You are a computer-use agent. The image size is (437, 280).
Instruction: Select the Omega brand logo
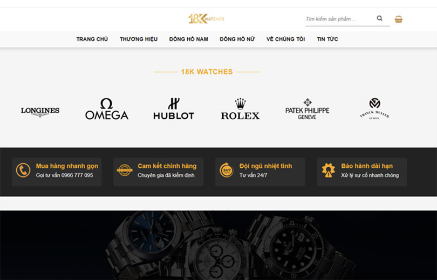tap(107, 109)
